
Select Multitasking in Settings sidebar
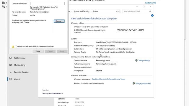coord(19,65)
